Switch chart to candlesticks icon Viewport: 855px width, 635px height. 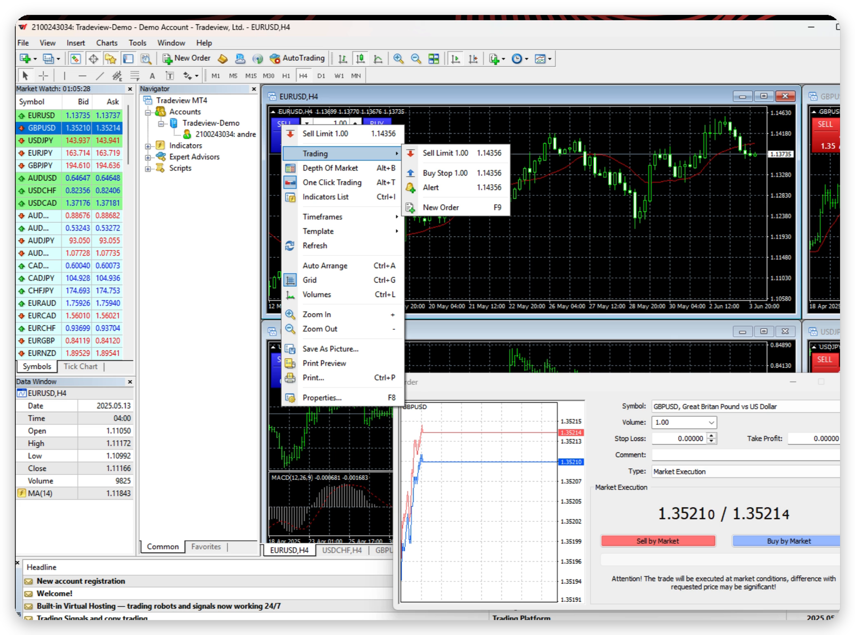click(x=360, y=58)
